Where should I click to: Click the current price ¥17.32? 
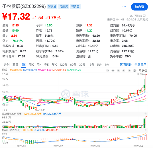point(16,16)
